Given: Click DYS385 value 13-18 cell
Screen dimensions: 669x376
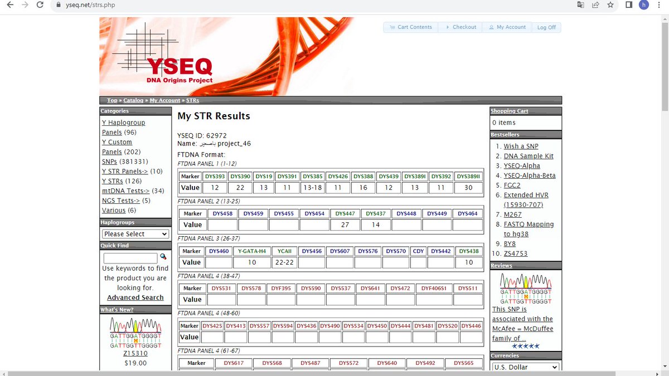Looking at the screenshot, I should (x=312, y=188).
